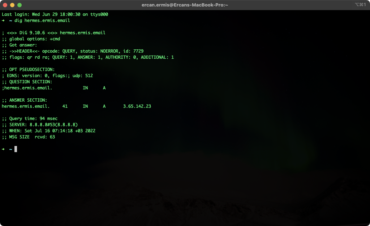Click the status NOERROR text
Screen dimensions: 370x226
click(100, 51)
